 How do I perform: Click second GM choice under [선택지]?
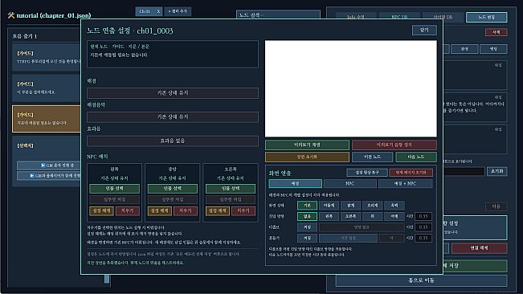(49, 176)
